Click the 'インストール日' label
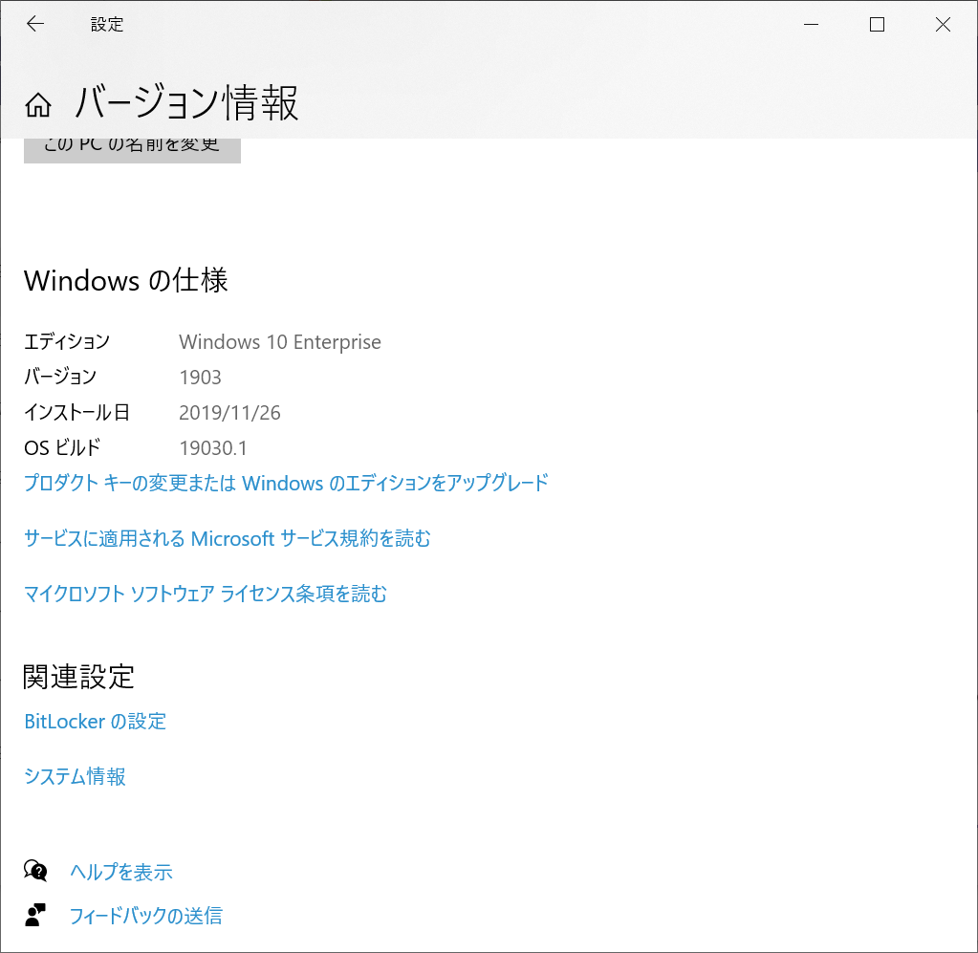The height and width of the screenshot is (953, 978). (76, 412)
